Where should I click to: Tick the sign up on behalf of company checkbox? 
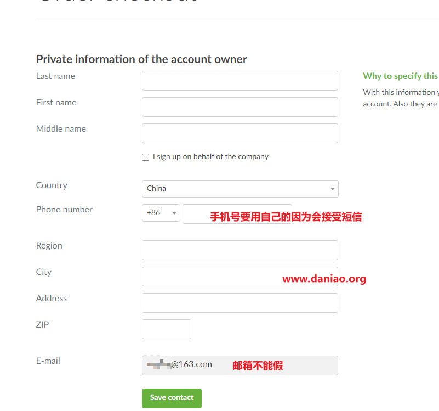(x=146, y=157)
